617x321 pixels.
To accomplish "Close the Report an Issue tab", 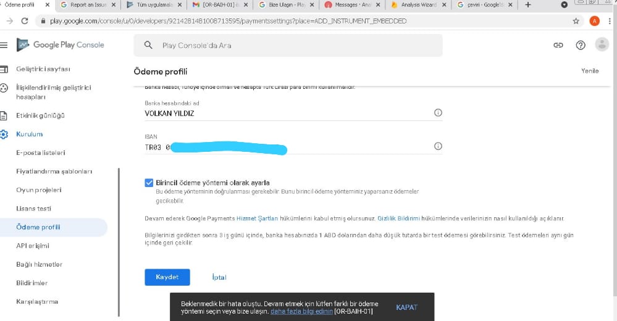I will (x=114, y=5).
